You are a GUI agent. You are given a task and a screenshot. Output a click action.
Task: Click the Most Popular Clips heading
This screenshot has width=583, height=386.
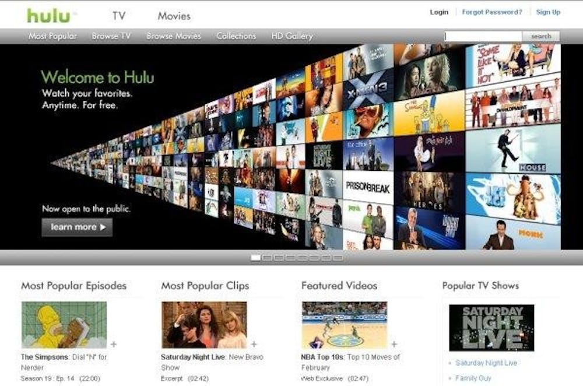205,286
